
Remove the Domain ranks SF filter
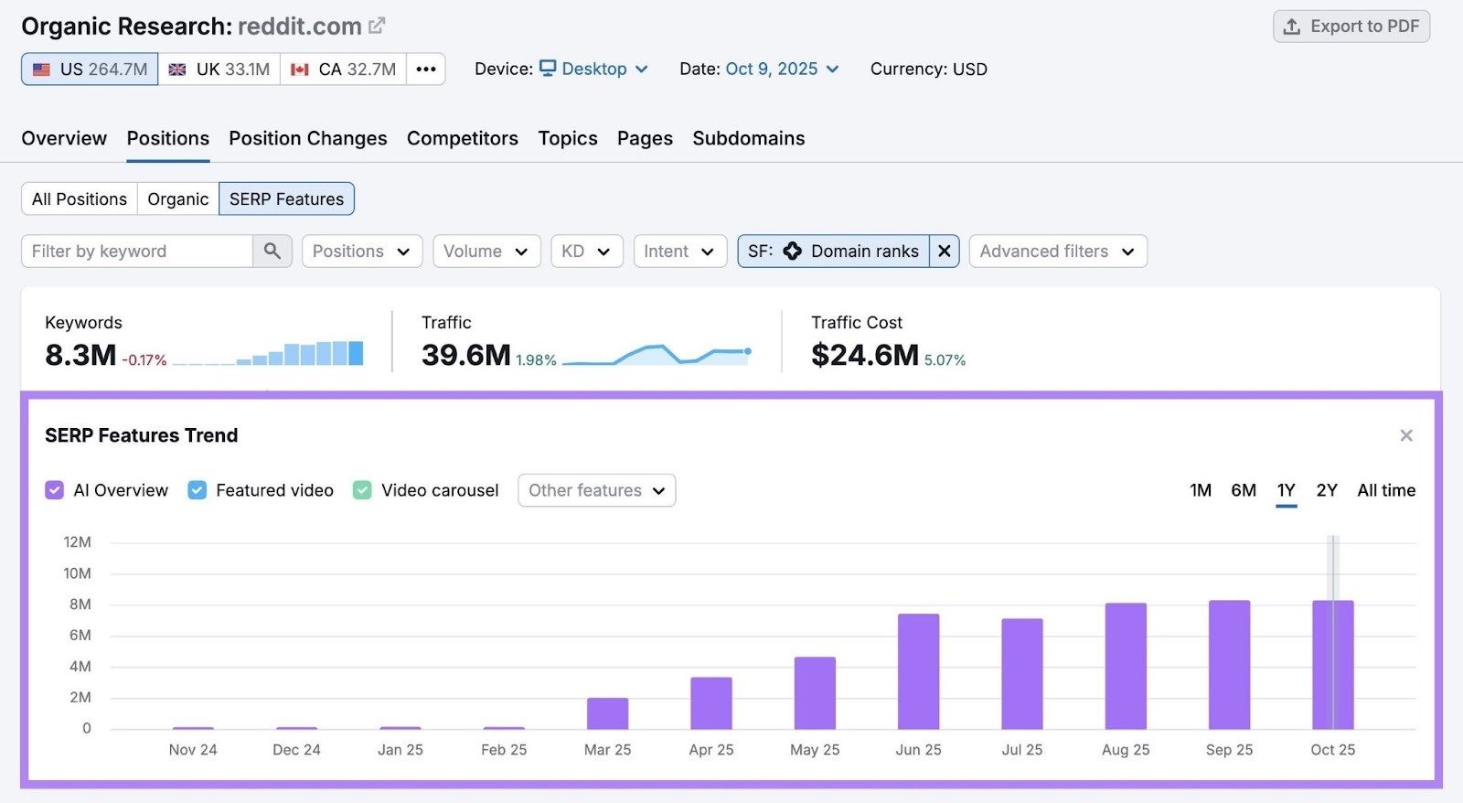(x=945, y=251)
